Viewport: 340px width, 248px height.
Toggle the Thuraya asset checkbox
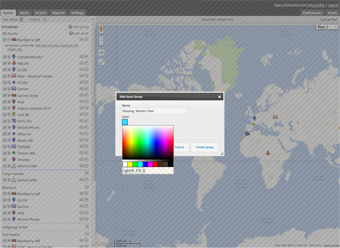(5, 160)
